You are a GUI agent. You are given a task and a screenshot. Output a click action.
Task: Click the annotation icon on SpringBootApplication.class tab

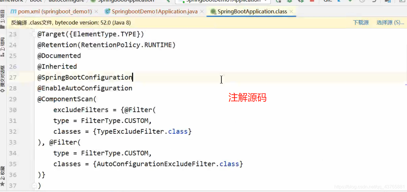[213, 12]
